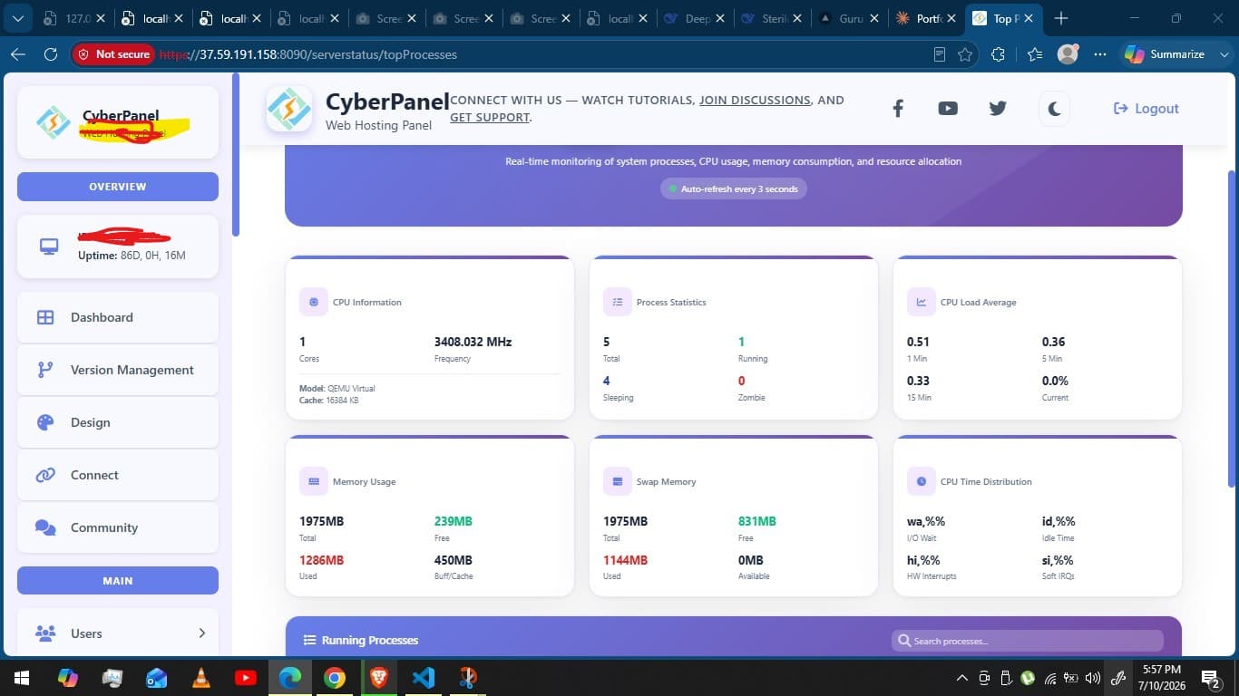Image resolution: width=1239 pixels, height=696 pixels.
Task: Click the OVERVIEW section header
Action: click(x=118, y=187)
